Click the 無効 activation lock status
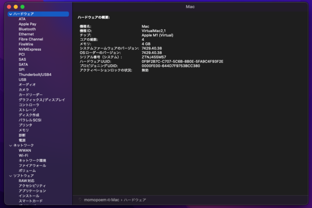Image resolution: width=312 pixels, height=208 pixels. (145, 70)
